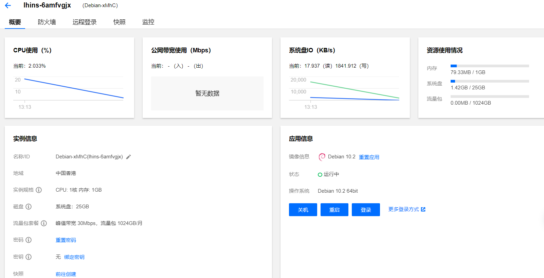Show info tooltip next to 密码

point(29,240)
